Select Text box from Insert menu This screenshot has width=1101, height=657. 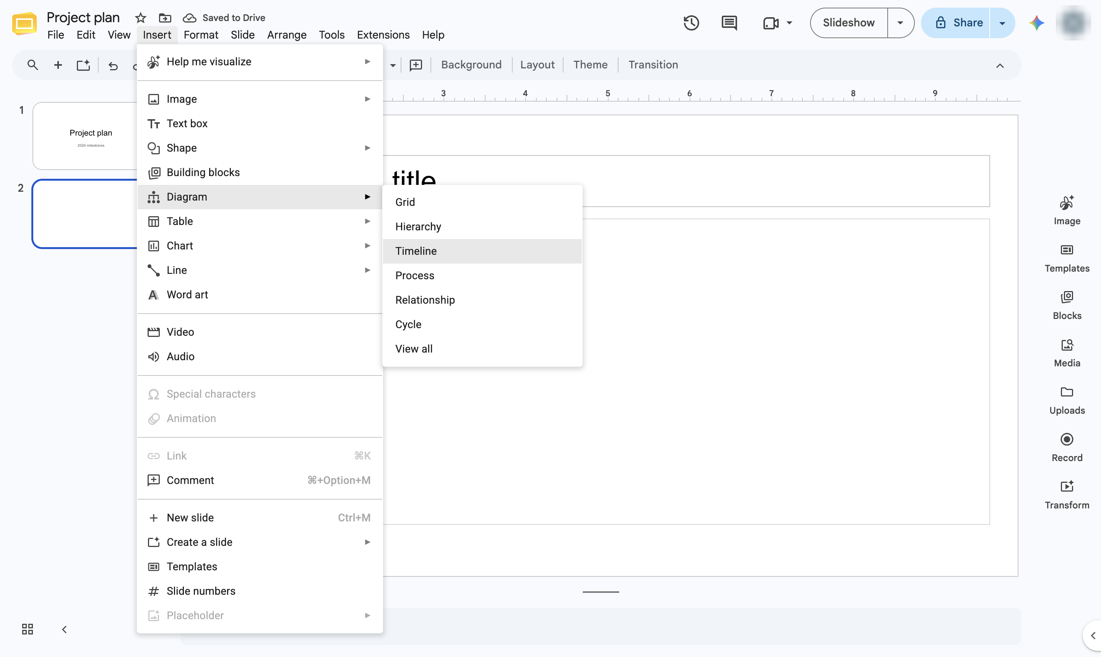[260, 123]
